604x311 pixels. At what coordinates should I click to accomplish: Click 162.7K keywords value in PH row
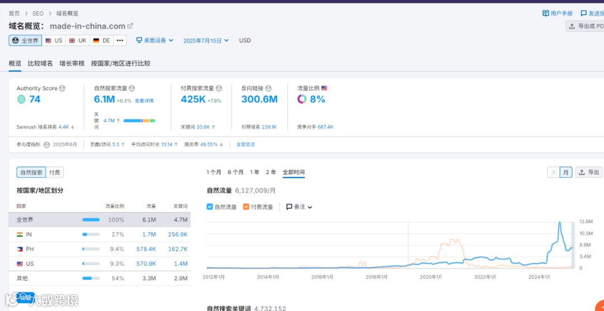(178, 249)
